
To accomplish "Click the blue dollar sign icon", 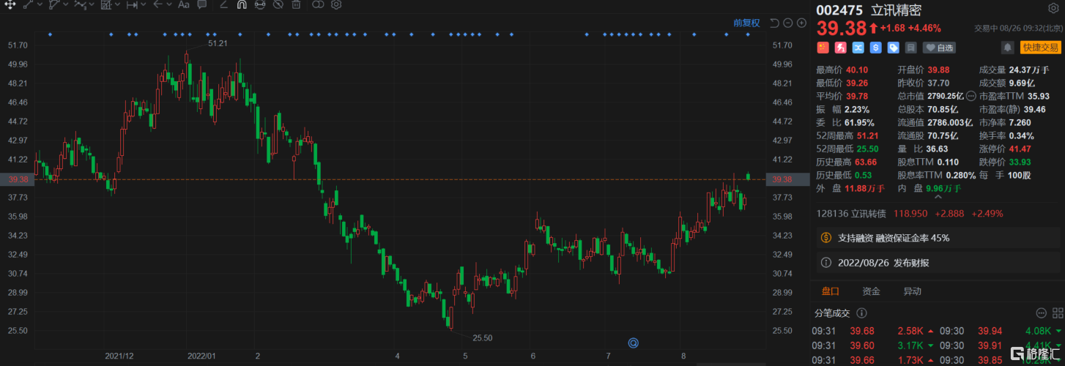I will tap(875, 48).
